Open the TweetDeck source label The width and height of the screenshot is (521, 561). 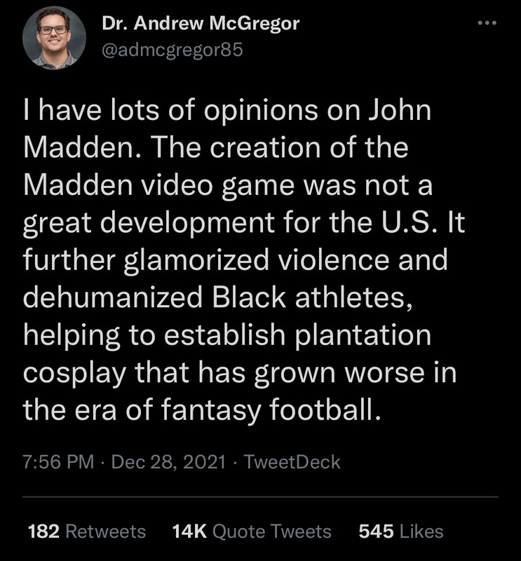click(x=292, y=461)
